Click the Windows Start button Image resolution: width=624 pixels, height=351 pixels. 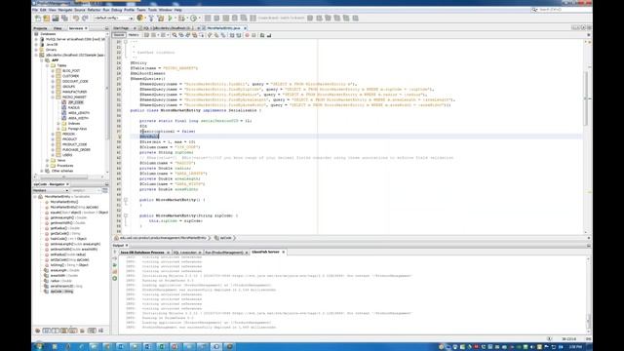pos(39,346)
